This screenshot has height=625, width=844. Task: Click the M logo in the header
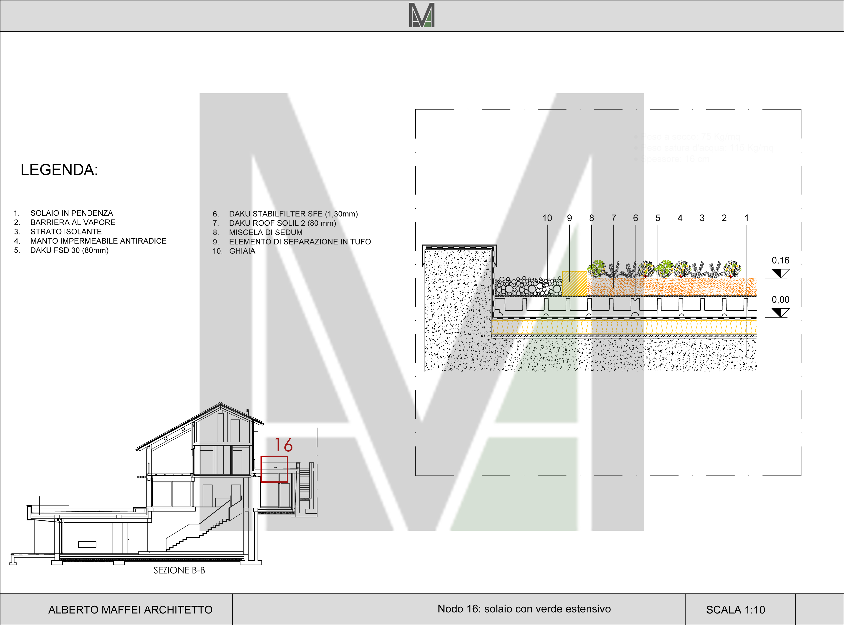[x=422, y=15]
